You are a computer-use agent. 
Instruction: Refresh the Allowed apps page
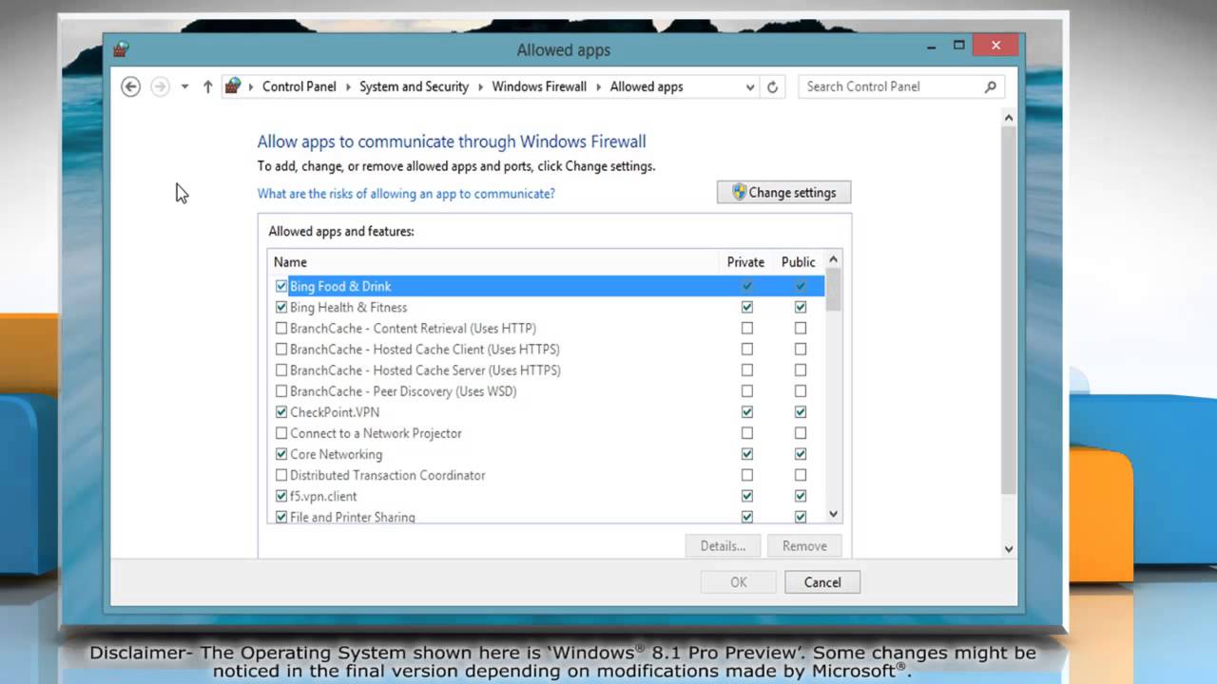click(772, 86)
